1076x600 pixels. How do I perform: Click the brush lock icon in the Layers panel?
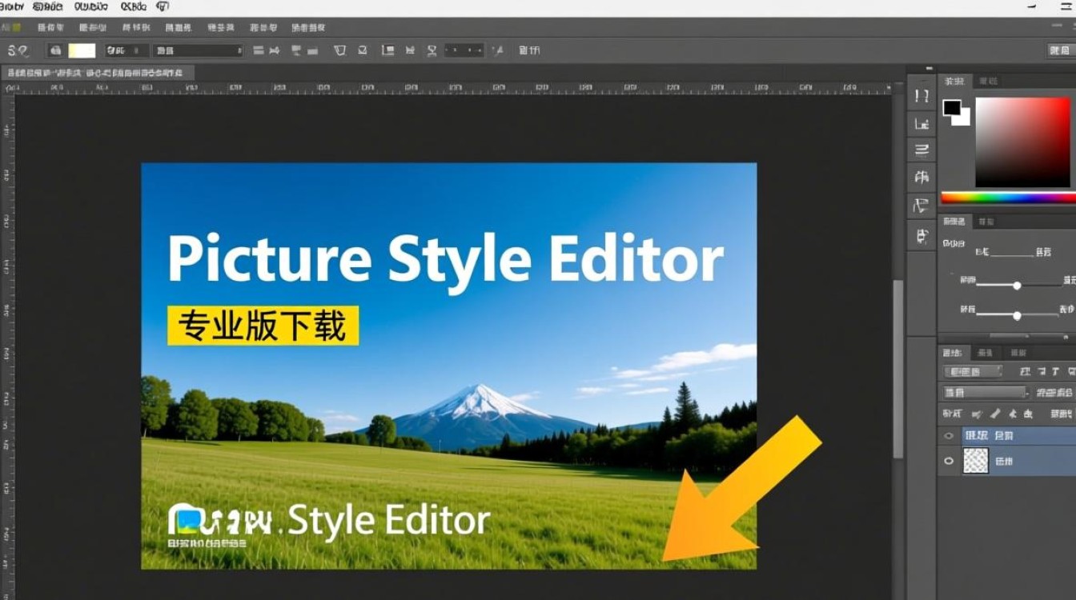[x=995, y=414]
